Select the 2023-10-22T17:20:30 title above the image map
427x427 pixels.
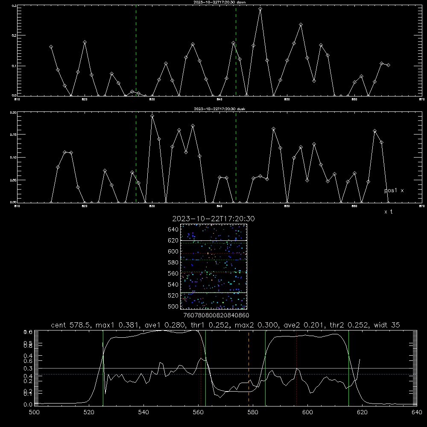click(213, 219)
